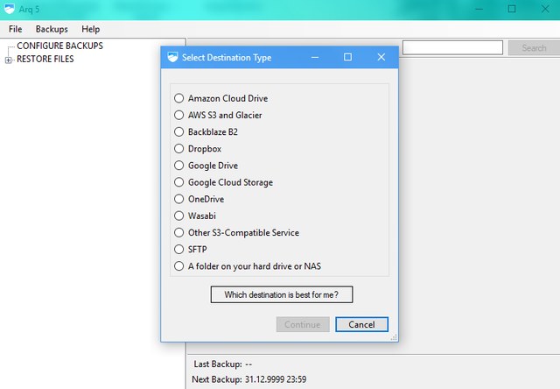Click the Arq dialog title bar icon
Image resolution: width=560 pixels, height=389 pixels.
[172, 57]
